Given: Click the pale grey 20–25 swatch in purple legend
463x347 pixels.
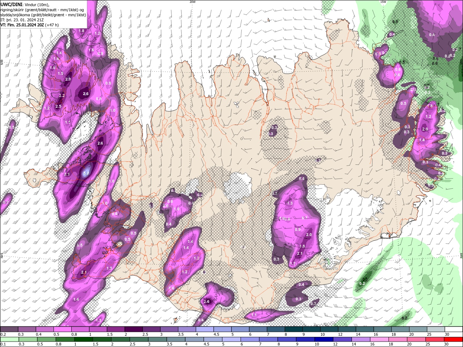Looking at the screenshot, I should point(418,329).
